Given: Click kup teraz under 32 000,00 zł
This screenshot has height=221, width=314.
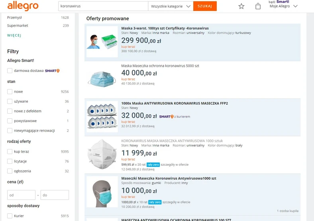Looking at the screenshot, I should click(x=128, y=122).
